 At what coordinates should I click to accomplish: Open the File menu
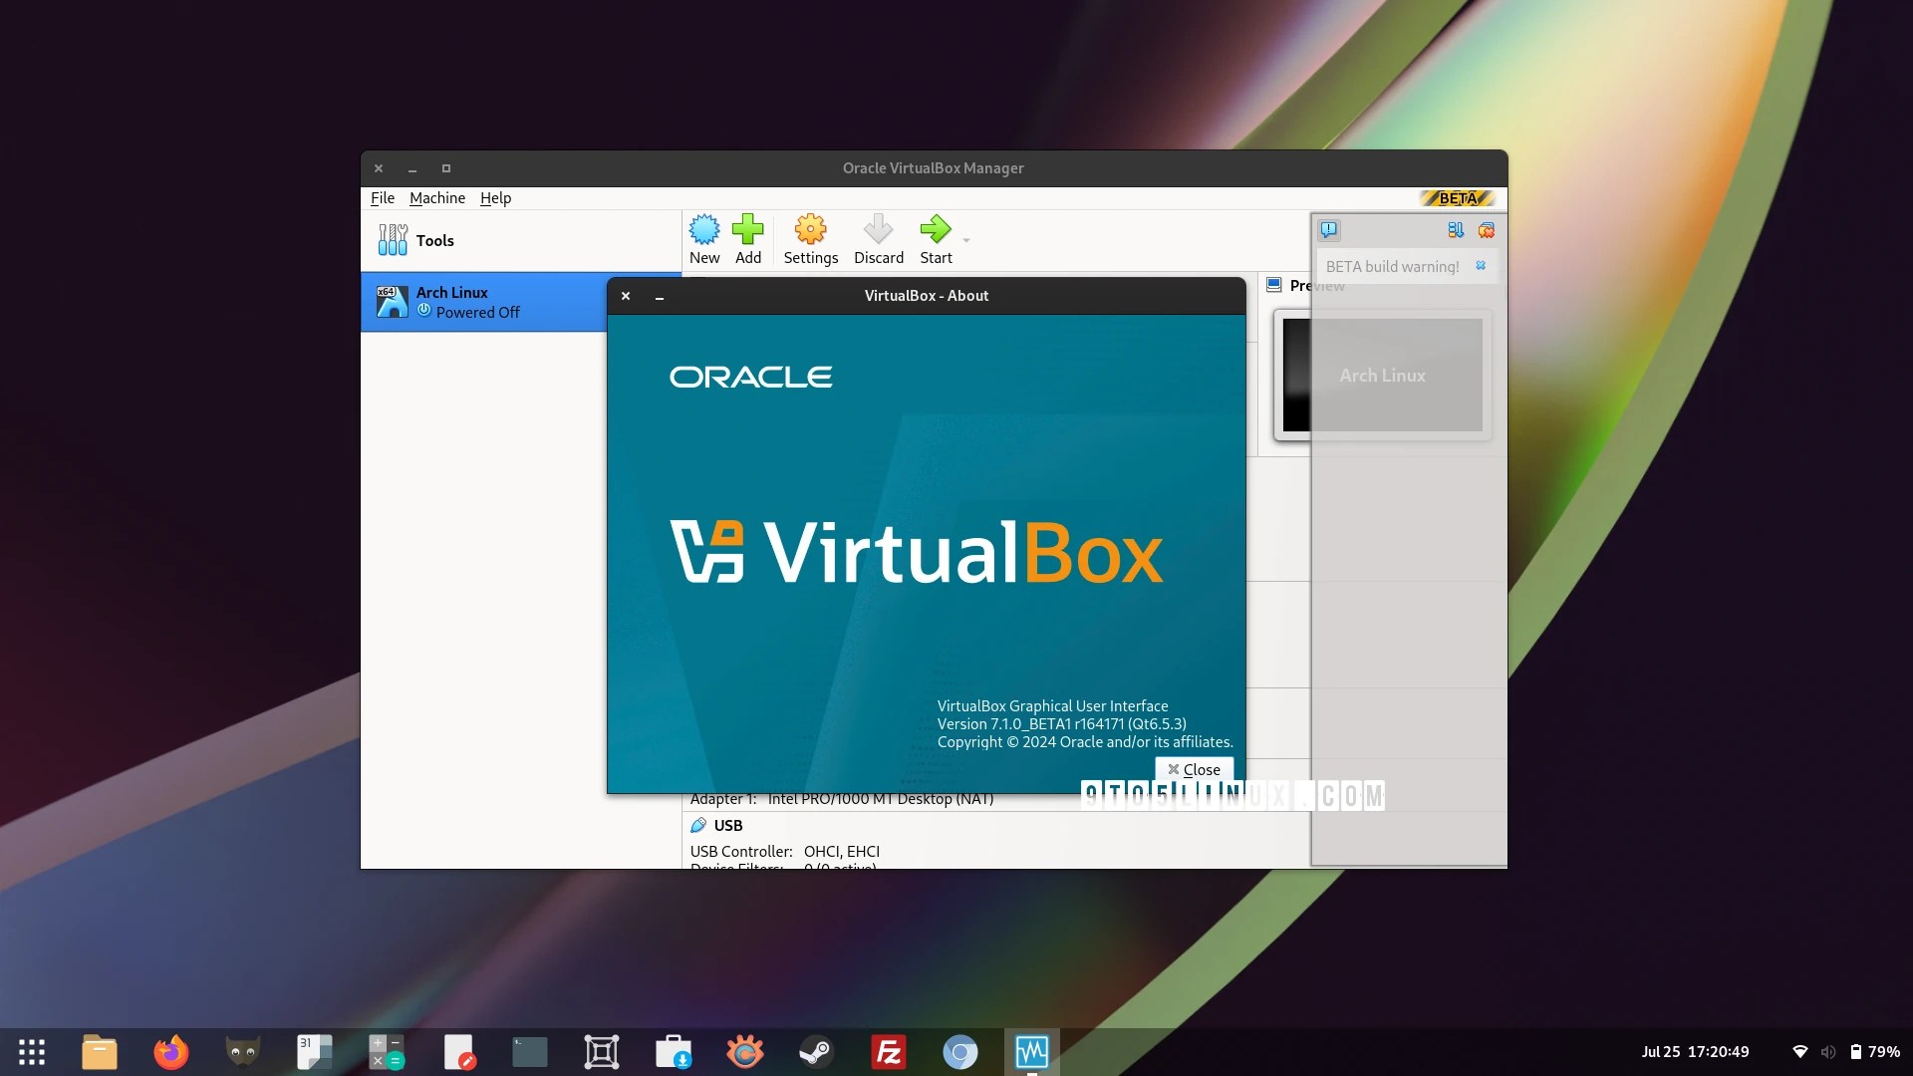click(x=382, y=198)
